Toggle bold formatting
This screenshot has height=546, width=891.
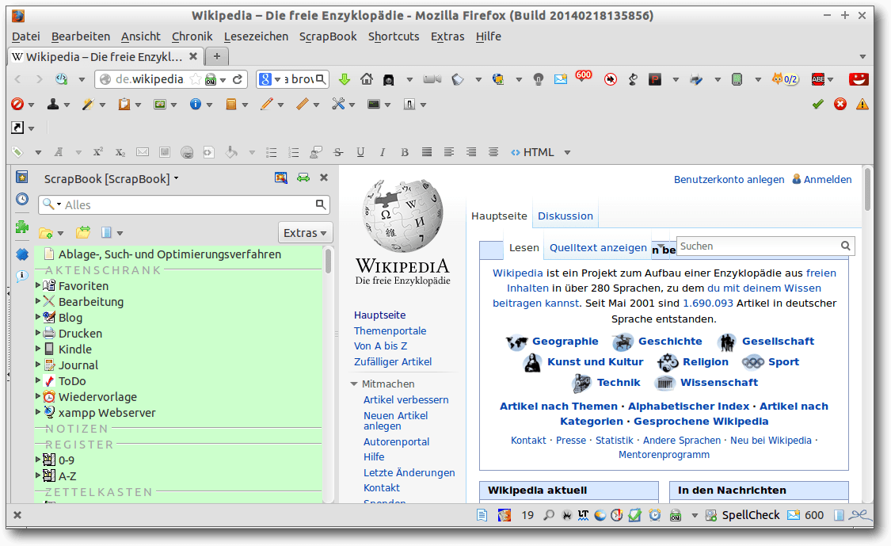[x=405, y=152]
